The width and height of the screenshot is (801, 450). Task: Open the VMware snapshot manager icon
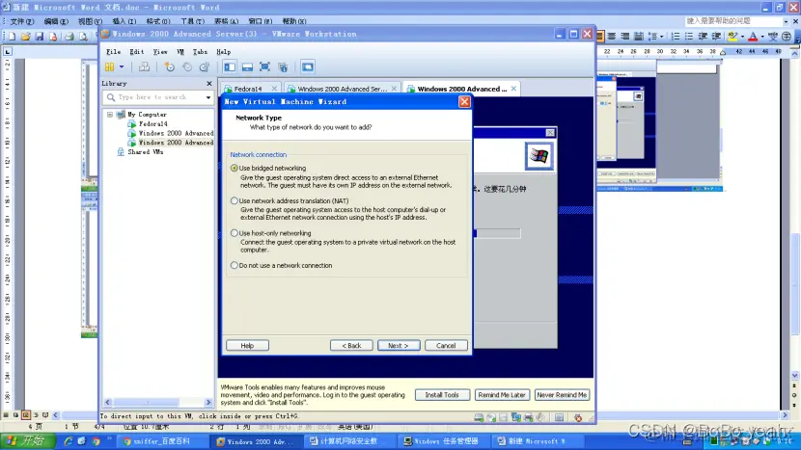[205, 66]
